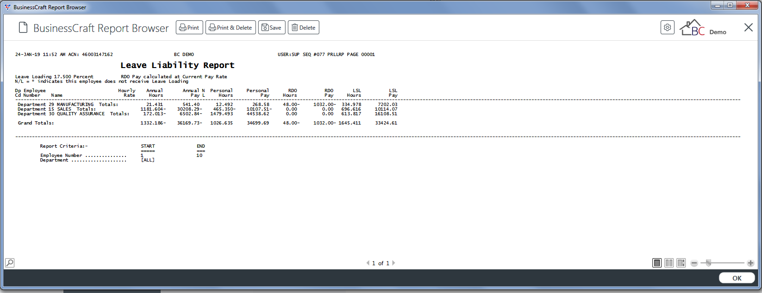Click the 'Leave Loading 17.500 Percent' line

click(x=54, y=77)
